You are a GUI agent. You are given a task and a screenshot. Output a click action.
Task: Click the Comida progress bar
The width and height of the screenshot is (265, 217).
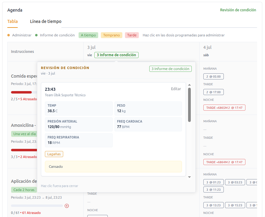(24, 92)
